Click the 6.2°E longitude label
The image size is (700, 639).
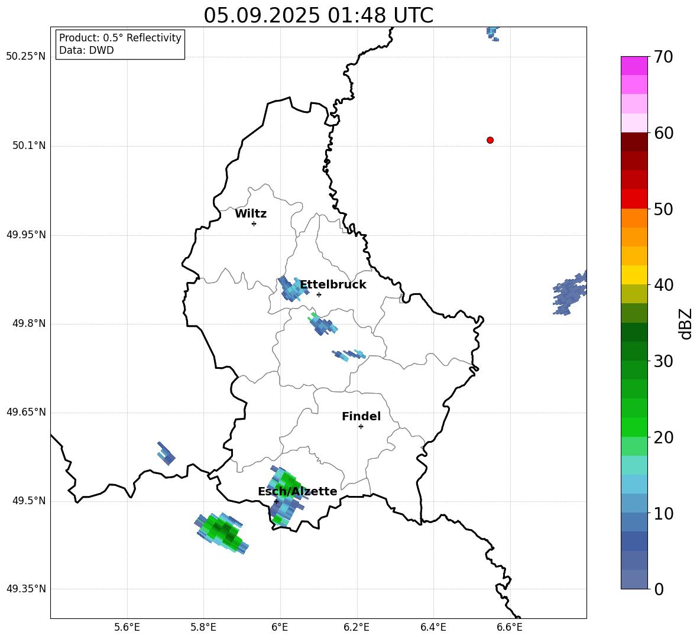coord(357,627)
